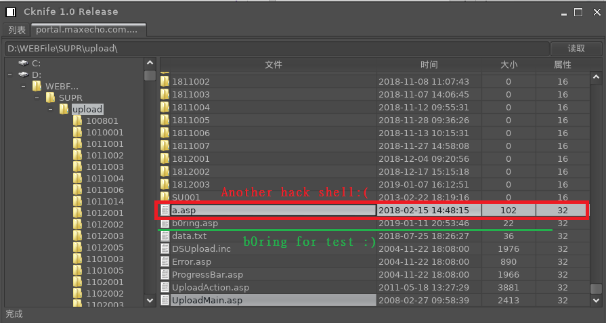Image resolution: width=606 pixels, height=323 pixels.
Task: Click the Cknife application window icon
Action: point(11,12)
